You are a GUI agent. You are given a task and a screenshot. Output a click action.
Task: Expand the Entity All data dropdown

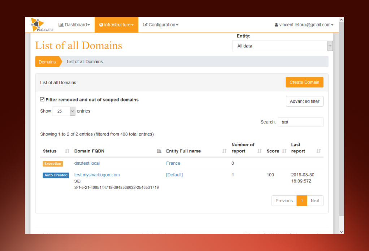click(x=282, y=46)
